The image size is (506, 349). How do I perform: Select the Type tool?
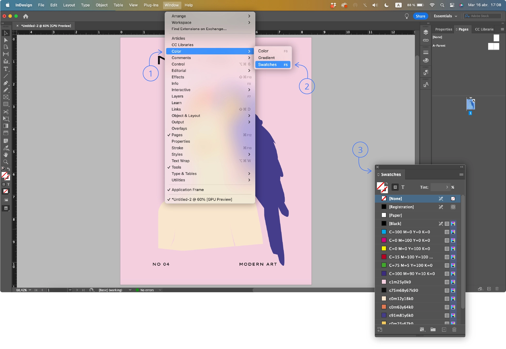[6, 69]
